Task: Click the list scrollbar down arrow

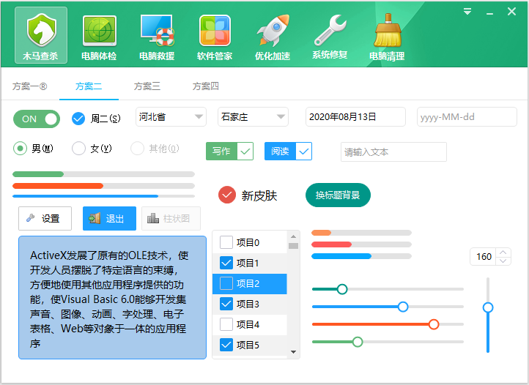Action: (293, 352)
